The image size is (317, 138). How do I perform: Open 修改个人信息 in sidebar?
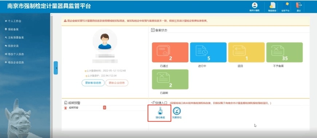(x=15, y=54)
